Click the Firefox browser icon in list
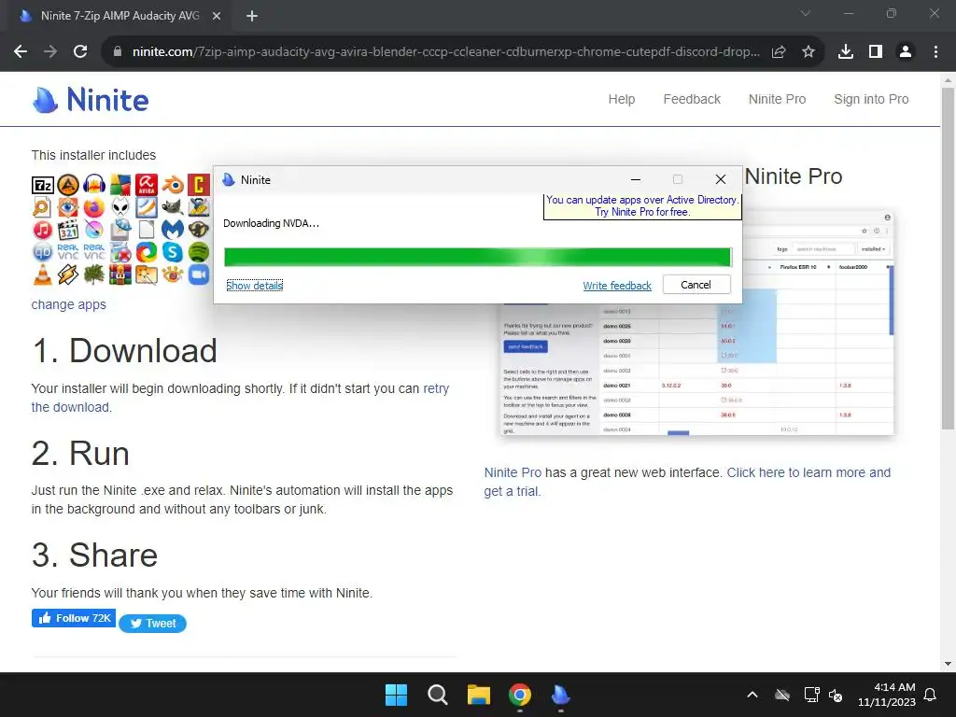This screenshot has width=956, height=717. point(94,207)
